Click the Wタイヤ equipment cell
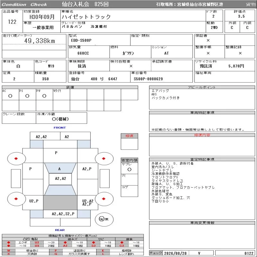Image resolution: width=257 pixels, height=257 pixels. (x=61, y=94)
